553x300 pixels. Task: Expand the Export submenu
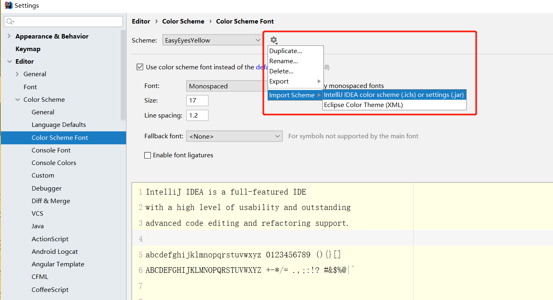click(x=279, y=81)
